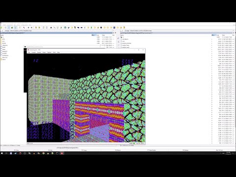Click the green globe toolbar icon
The height and width of the screenshot is (177, 236).
pos(65,28)
